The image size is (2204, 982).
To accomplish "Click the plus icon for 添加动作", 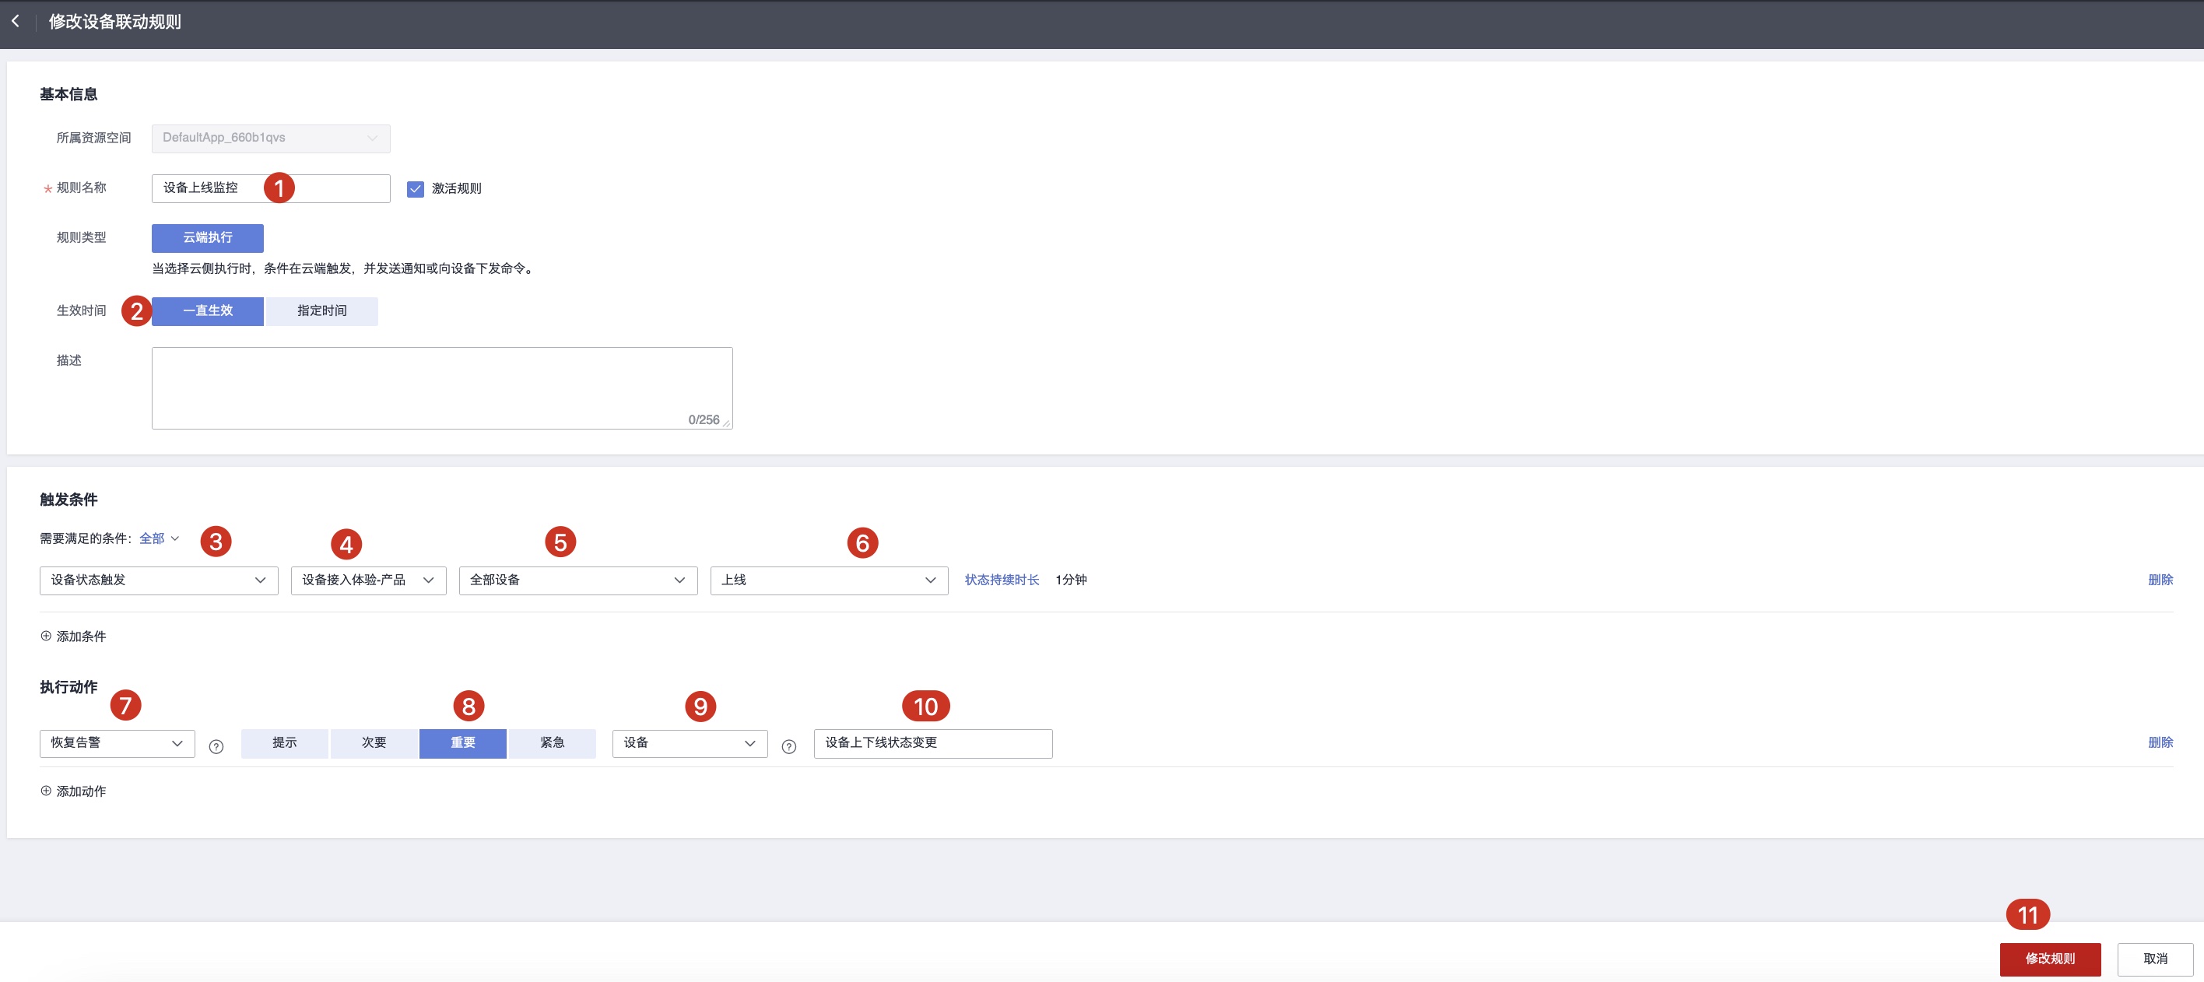I will pyautogui.click(x=46, y=791).
